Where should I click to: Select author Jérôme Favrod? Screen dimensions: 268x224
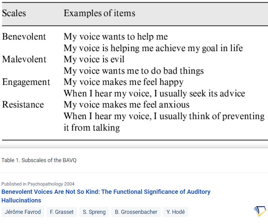click(22, 212)
